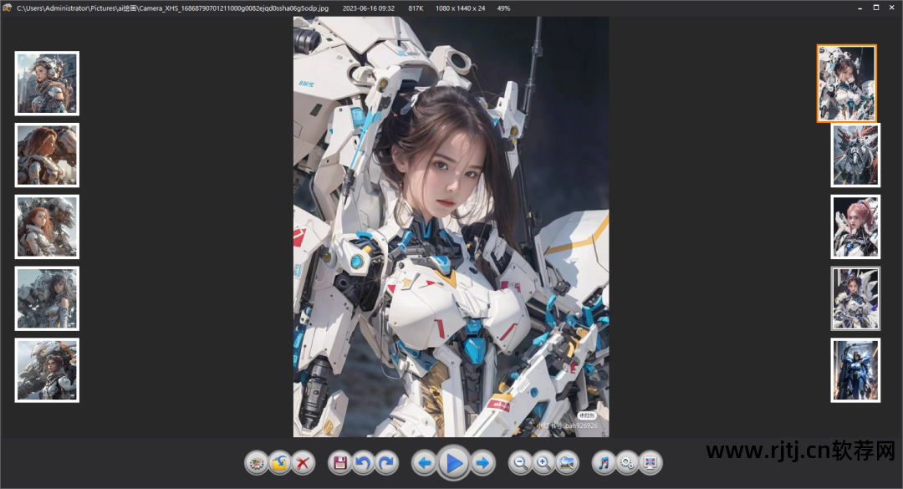This screenshot has height=489, width=903.
Task: Select the orange-highlighted current thumbnail
Action: [846, 84]
